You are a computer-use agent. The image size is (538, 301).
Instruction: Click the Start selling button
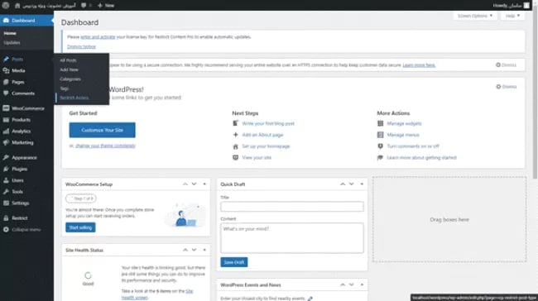click(80, 227)
